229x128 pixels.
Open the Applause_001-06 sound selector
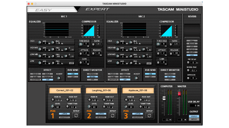click(138, 91)
